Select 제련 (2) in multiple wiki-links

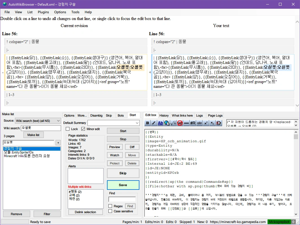[74, 199]
